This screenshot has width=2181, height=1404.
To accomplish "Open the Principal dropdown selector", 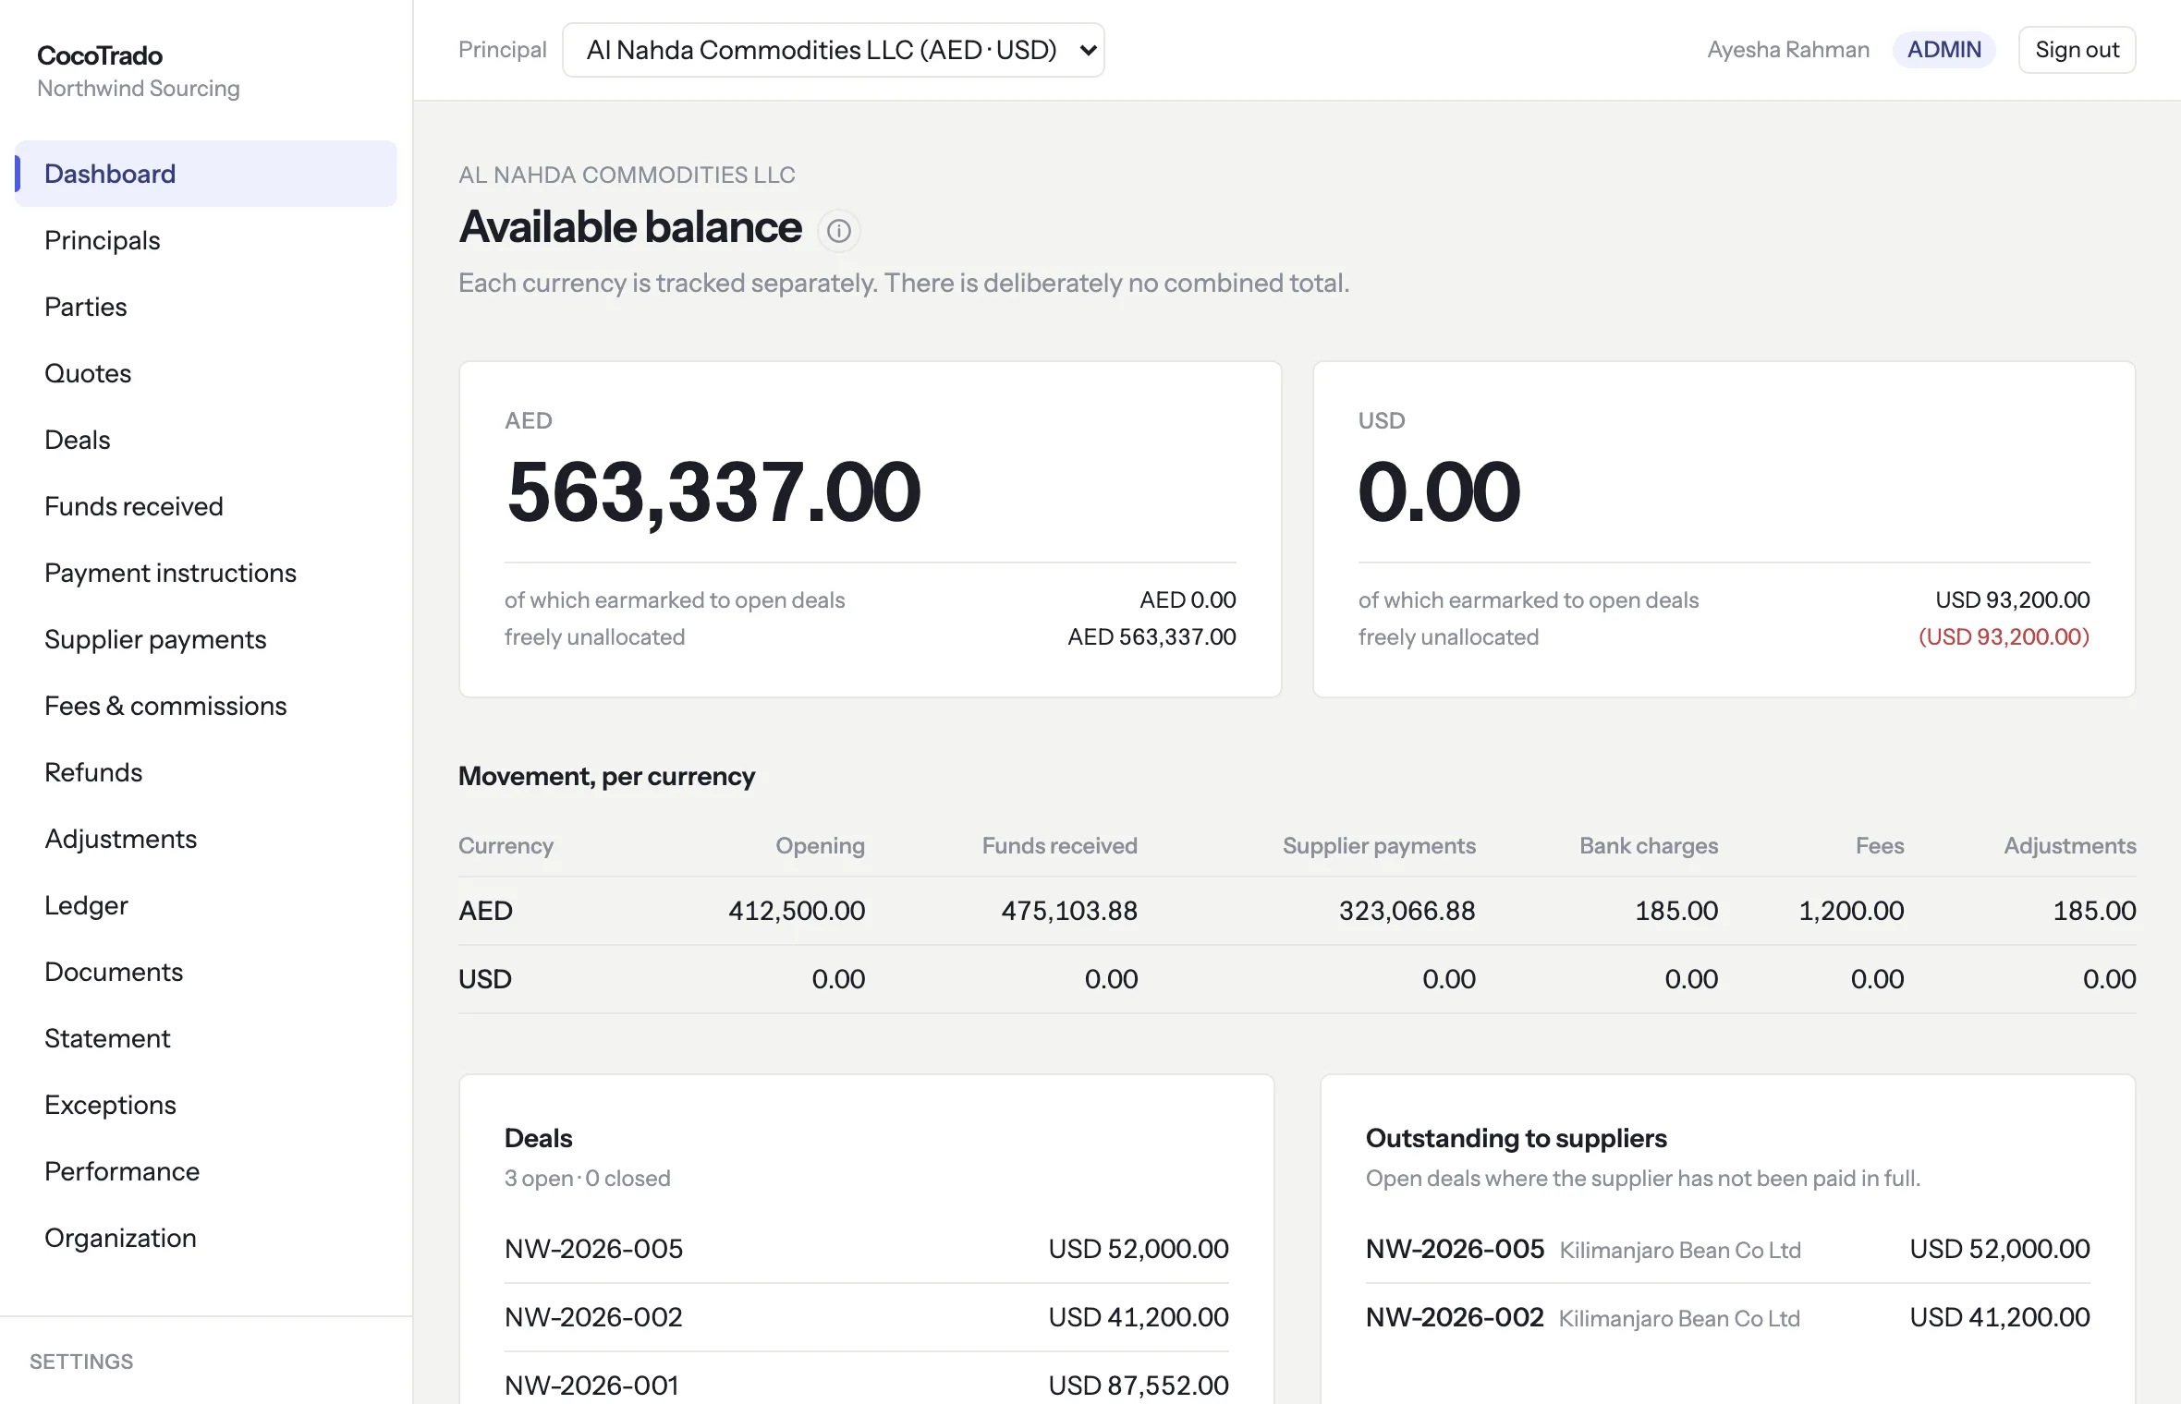I will (834, 50).
